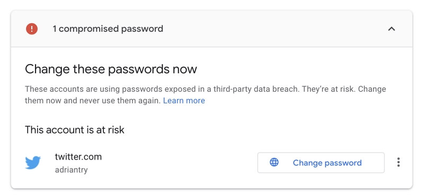Click the Change password button label

pyautogui.click(x=327, y=163)
